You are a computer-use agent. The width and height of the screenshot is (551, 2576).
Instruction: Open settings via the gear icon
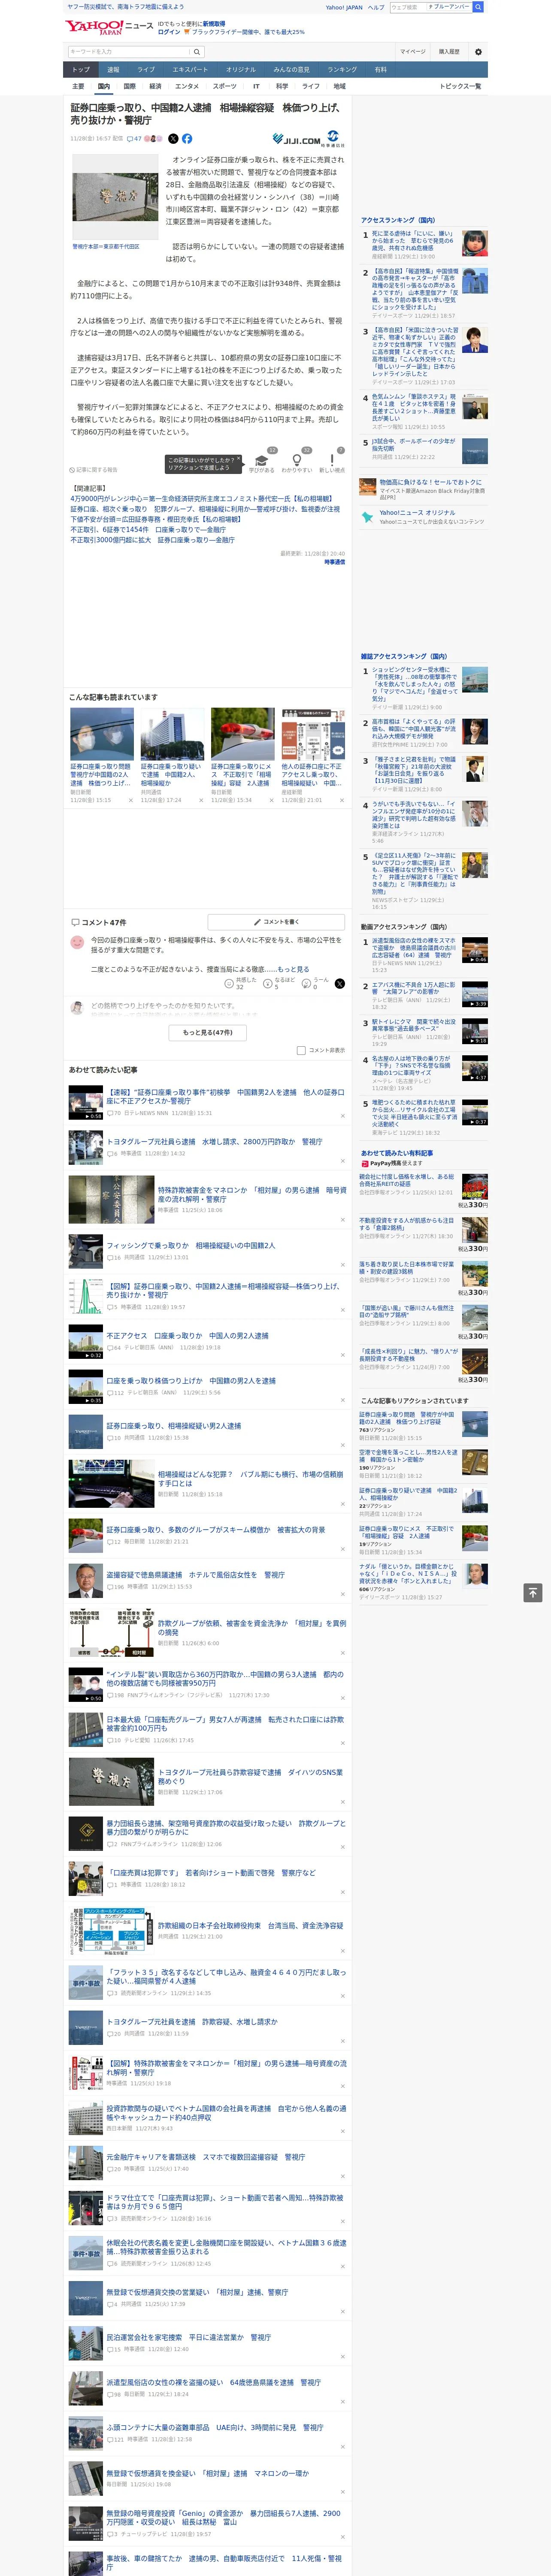pyautogui.click(x=478, y=52)
